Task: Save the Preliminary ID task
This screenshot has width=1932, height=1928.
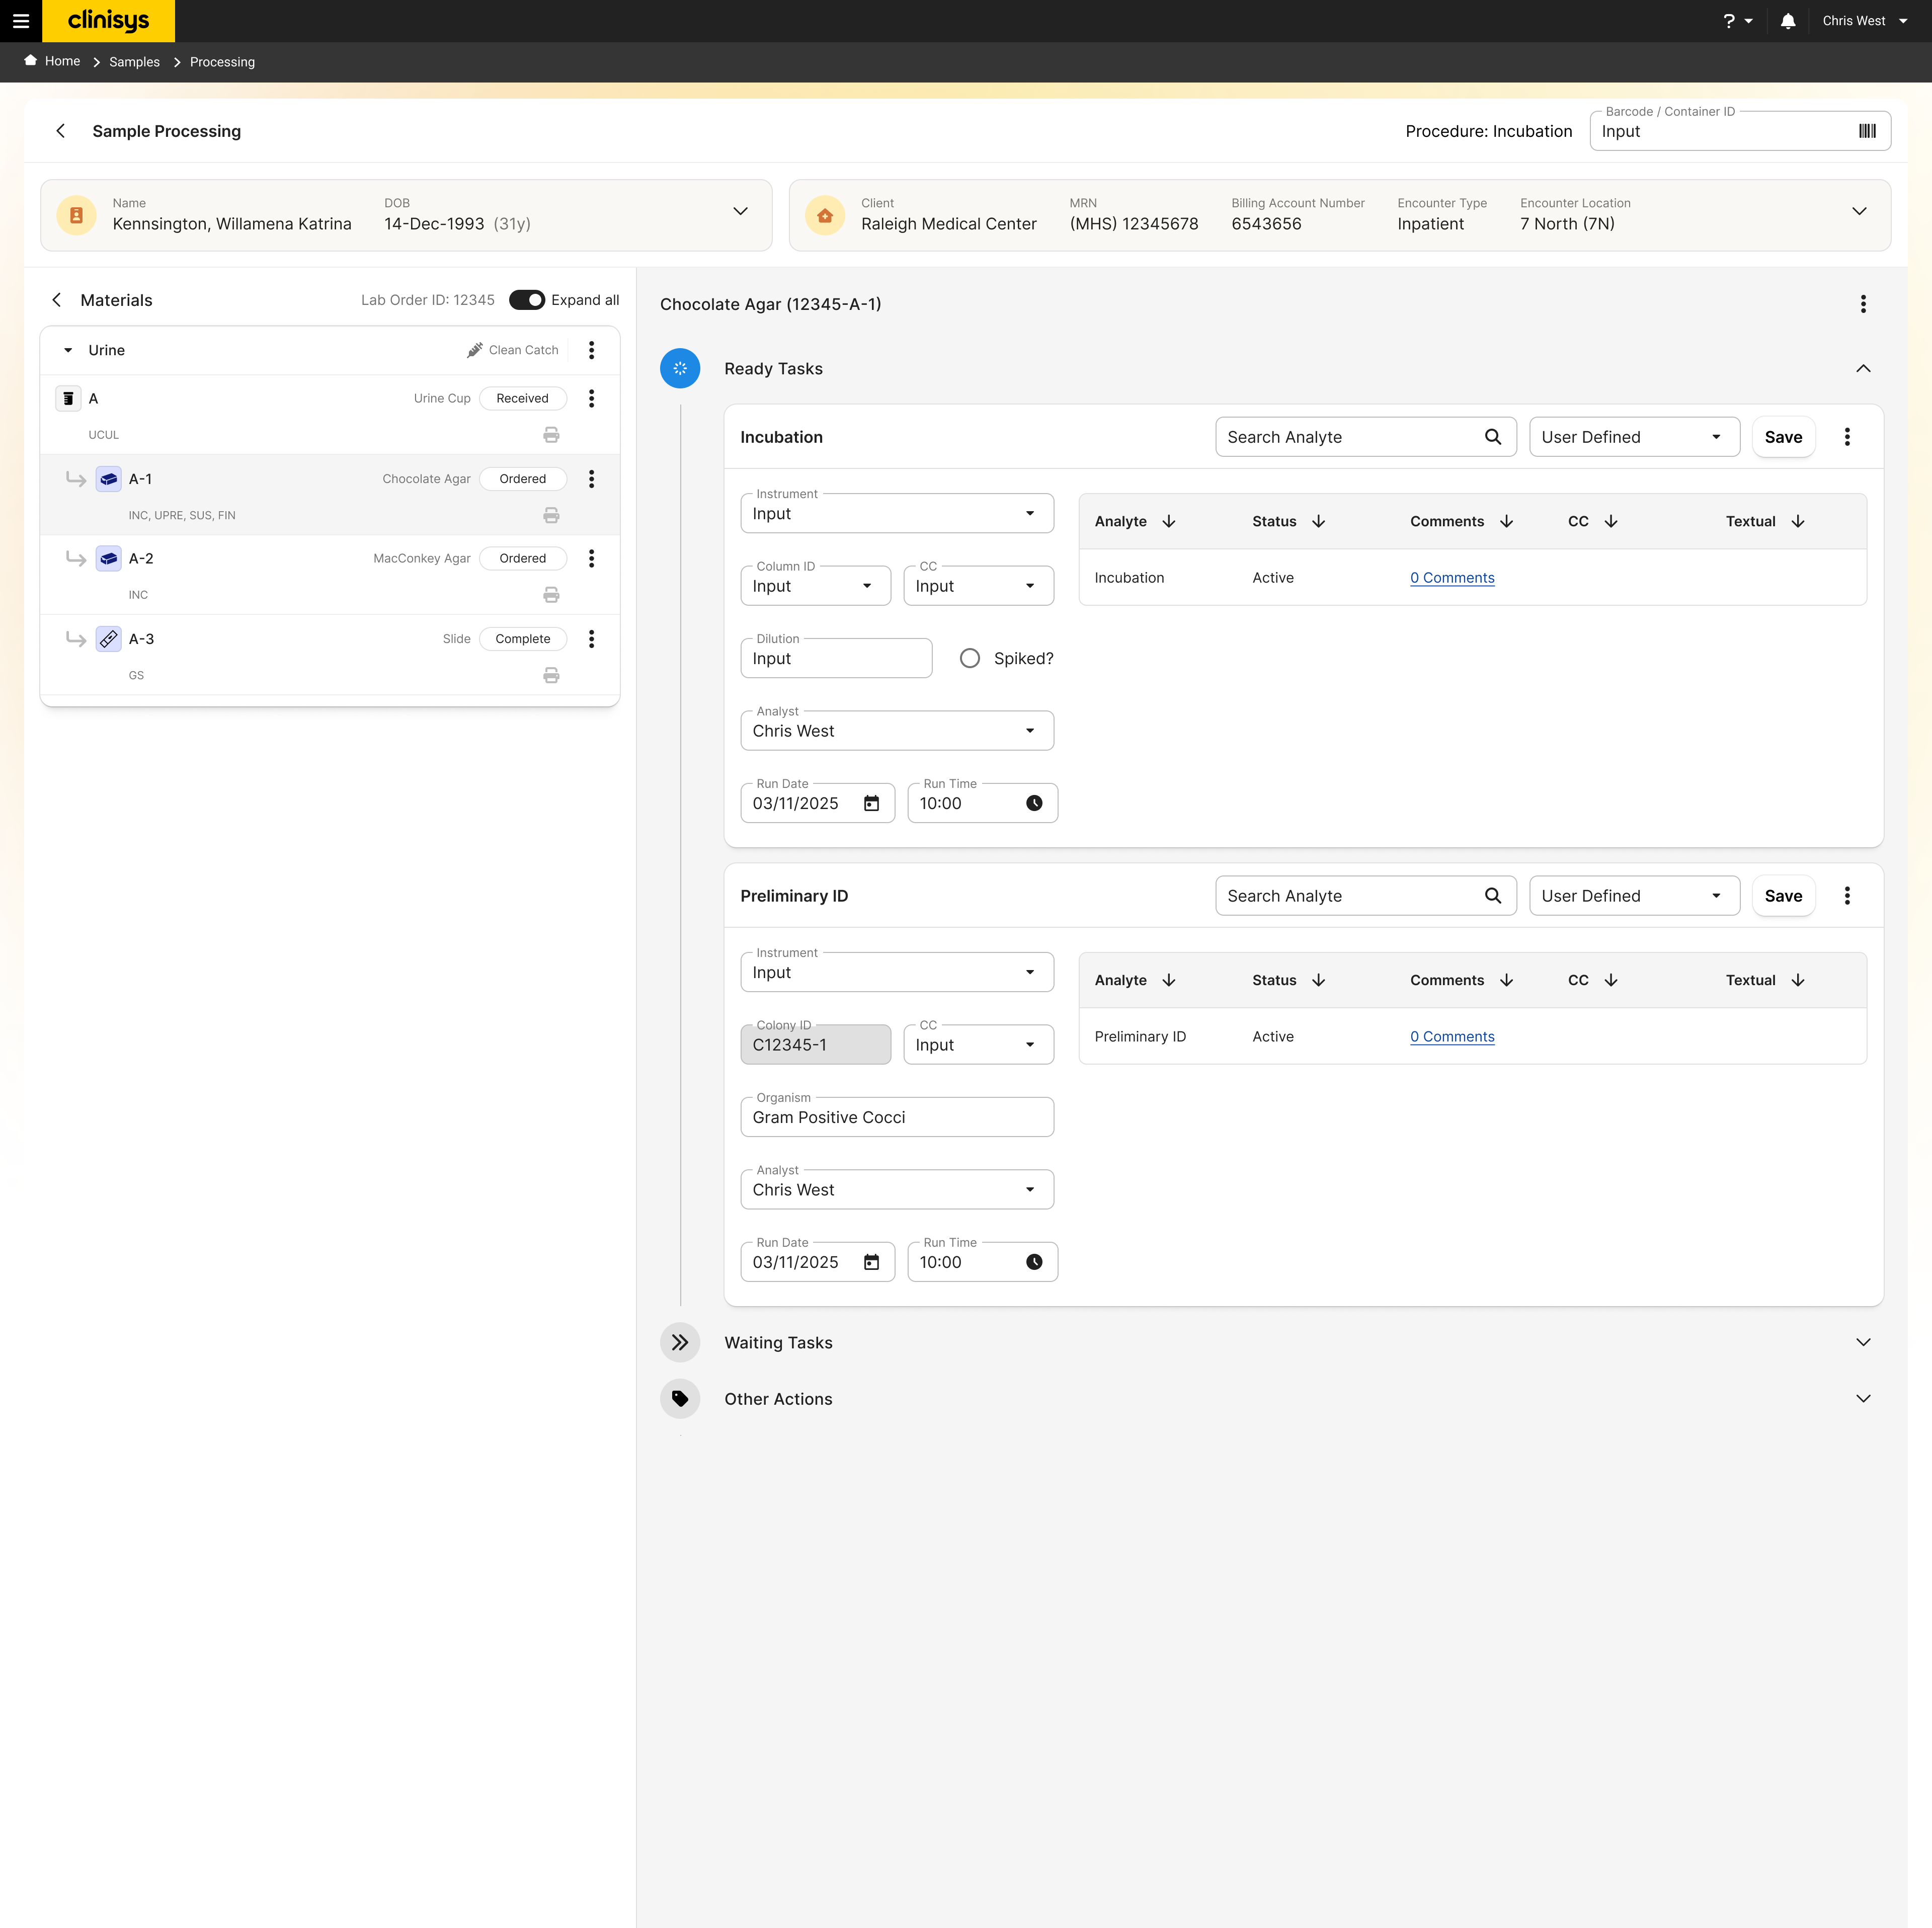Action: [1783, 896]
